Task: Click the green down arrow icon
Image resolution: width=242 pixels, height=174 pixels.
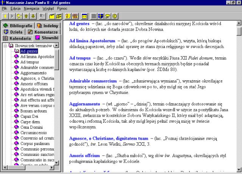Action: tap(33, 16)
